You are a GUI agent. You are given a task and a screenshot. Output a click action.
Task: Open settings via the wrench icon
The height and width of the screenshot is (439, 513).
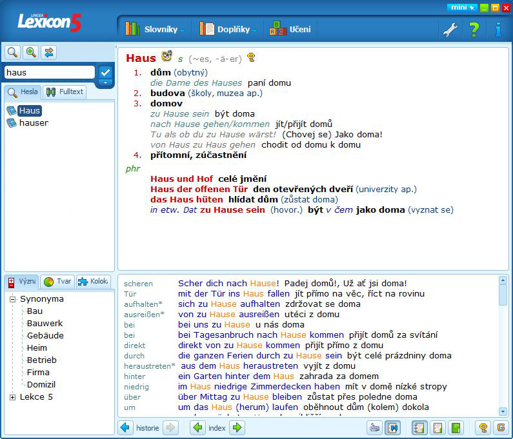point(448,29)
